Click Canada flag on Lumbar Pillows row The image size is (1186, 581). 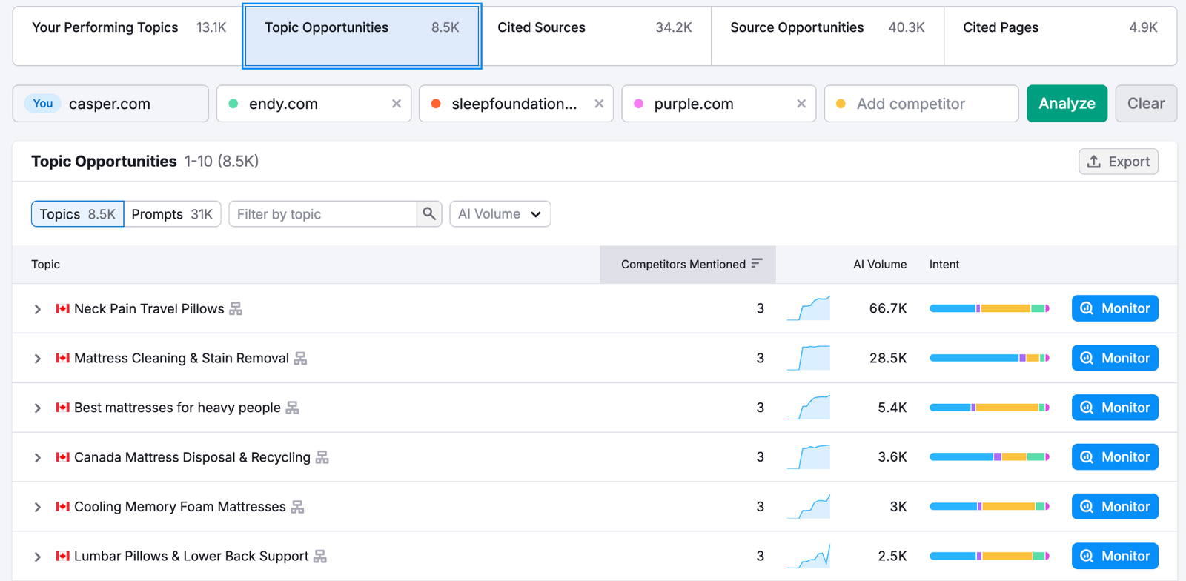63,556
